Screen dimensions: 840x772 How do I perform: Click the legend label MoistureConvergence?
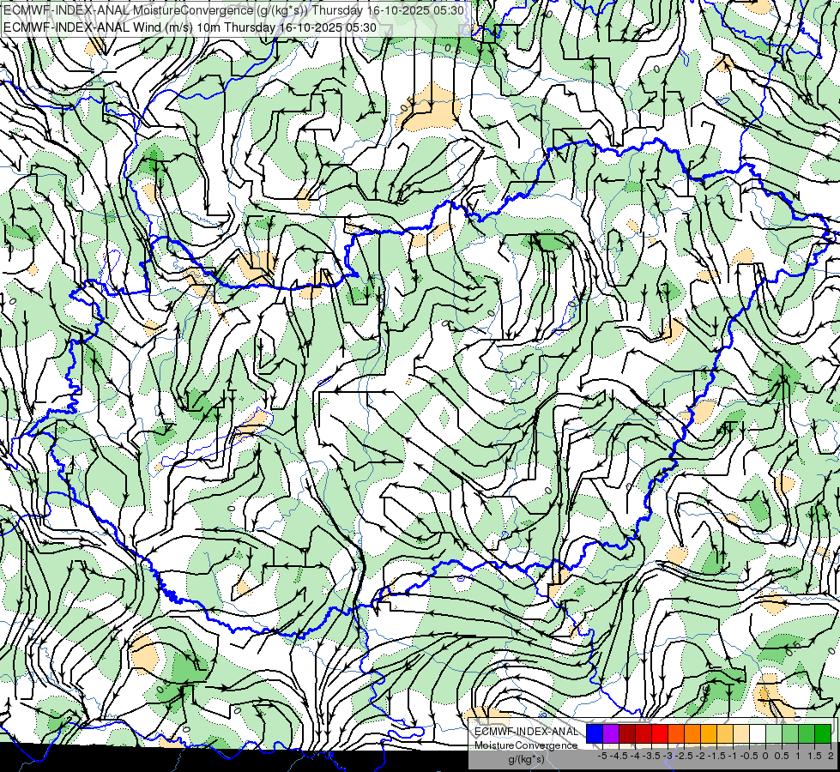(x=526, y=745)
